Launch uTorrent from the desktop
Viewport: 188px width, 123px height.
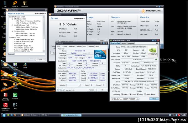(15, 96)
